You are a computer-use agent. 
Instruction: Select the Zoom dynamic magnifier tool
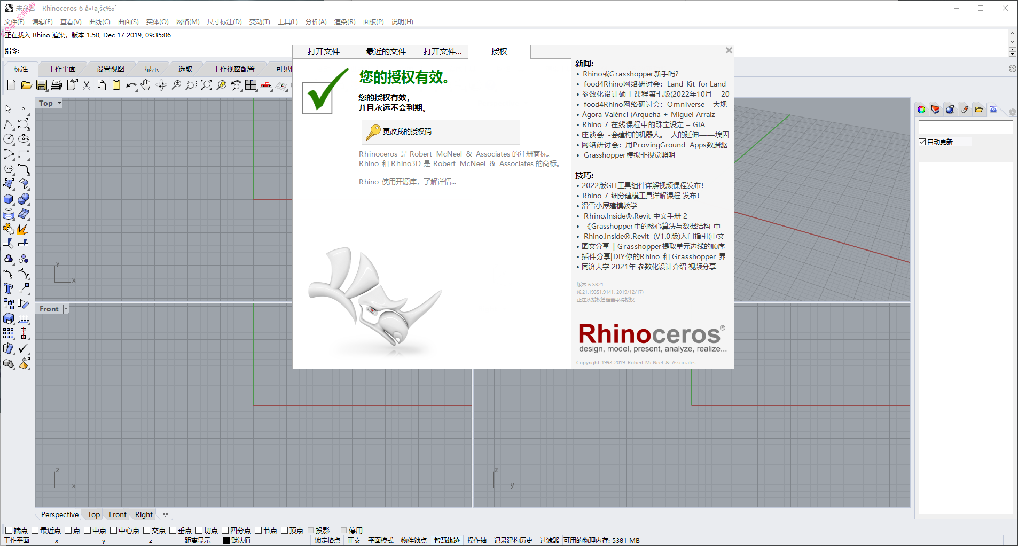pyautogui.click(x=176, y=85)
